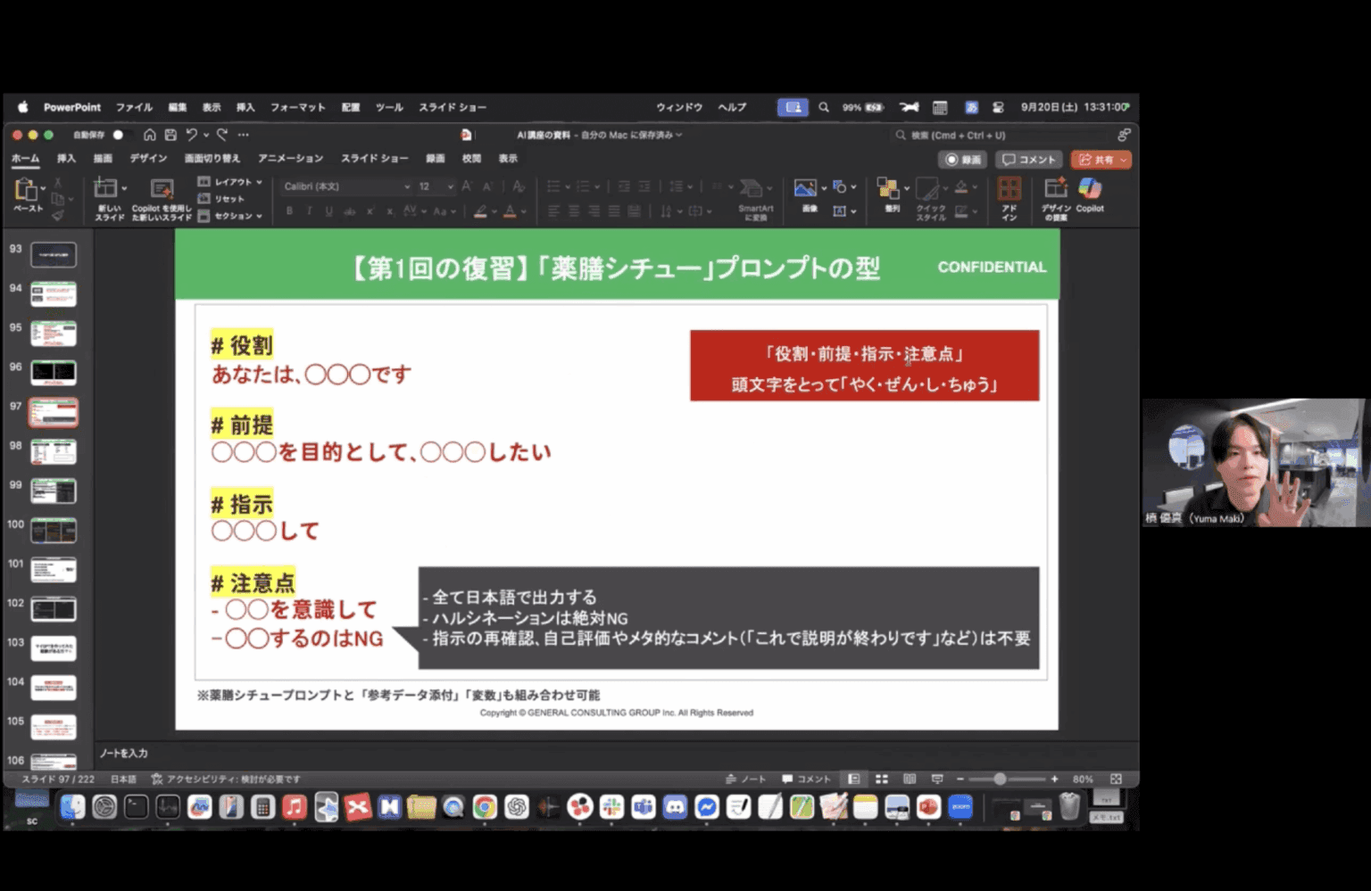Switch to the アニメーション ribbon tab
The width and height of the screenshot is (1371, 891).
point(289,158)
